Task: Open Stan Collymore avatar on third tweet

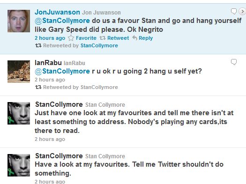Action: pos(19,113)
